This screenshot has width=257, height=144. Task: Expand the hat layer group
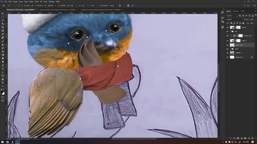[230, 31]
